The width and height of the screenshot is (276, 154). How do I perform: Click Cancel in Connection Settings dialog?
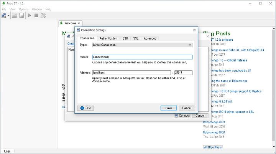pyautogui.click(x=187, y=108)
